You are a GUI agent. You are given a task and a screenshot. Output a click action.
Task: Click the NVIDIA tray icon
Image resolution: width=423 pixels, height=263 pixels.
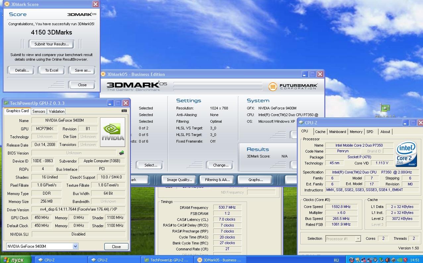coord(399,260)
